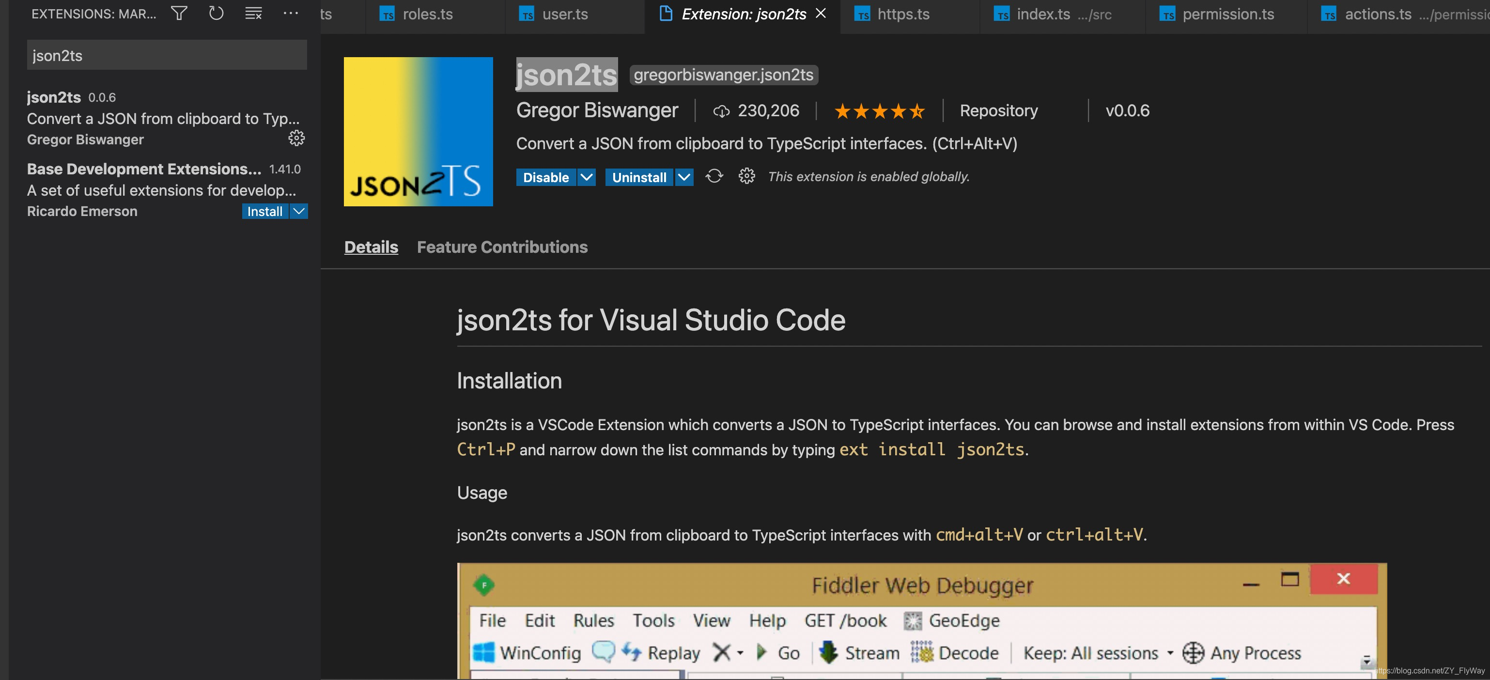1490x680 pixels.
Task: Click the more options ellipsis icon
Action: (x=291, y=13)
